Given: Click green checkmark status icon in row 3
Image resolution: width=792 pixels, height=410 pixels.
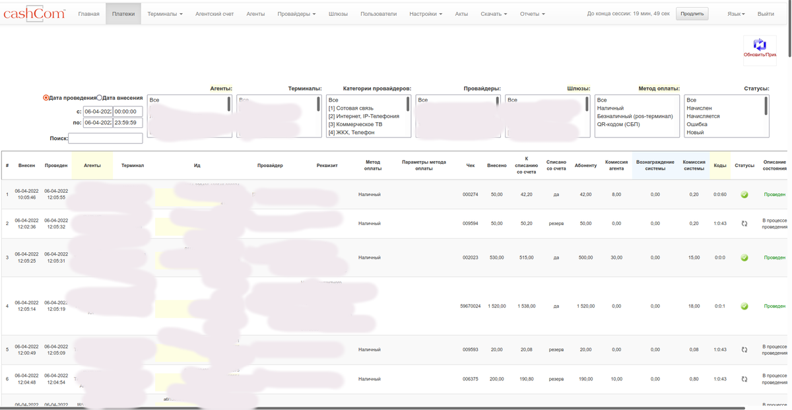Looking at the screenshot, I should point(744,257).
